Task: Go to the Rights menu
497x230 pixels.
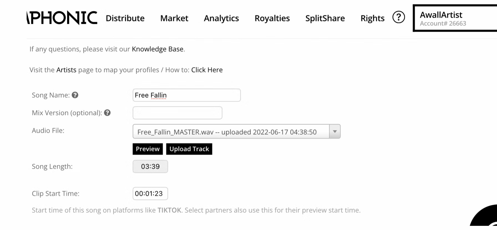Action: coord(372,18)
